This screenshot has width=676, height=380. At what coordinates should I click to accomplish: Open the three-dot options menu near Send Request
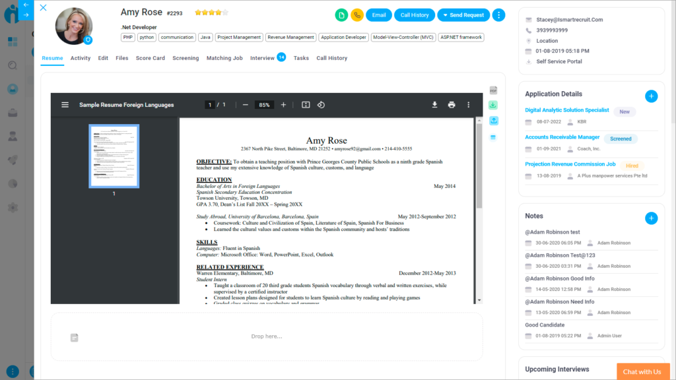[499, 15]
